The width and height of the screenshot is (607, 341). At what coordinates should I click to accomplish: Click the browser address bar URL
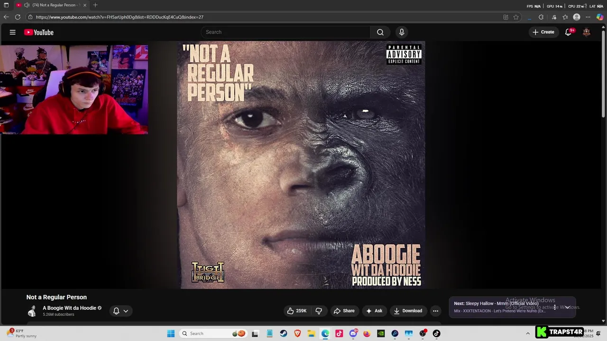click(120, 17)
